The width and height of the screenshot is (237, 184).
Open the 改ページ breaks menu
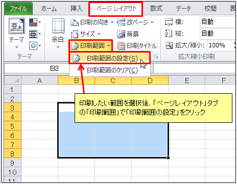point(135,22)
